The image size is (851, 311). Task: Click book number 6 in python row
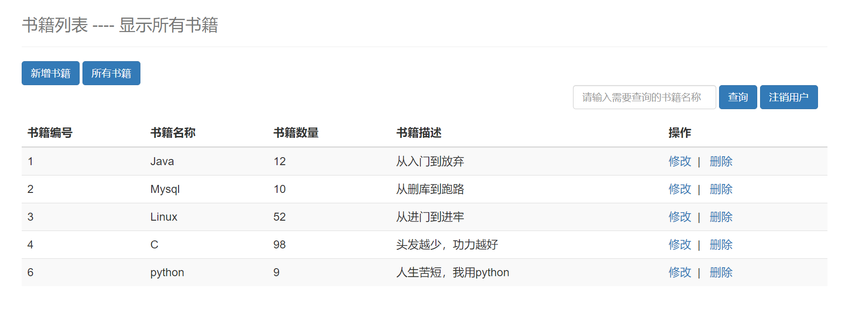coord(30,272)
